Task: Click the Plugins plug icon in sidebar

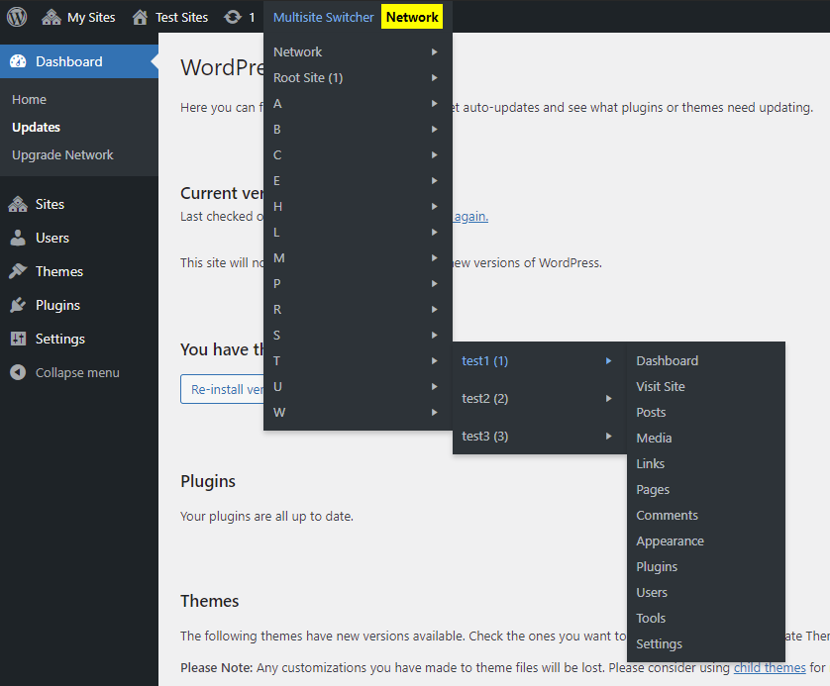Action: pos(18,305)
